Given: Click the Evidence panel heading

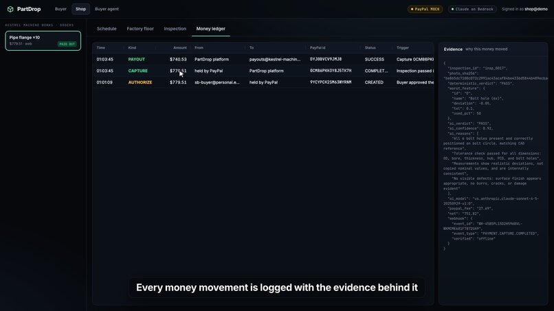Looking at the screenshot, I should coord(453,49).
